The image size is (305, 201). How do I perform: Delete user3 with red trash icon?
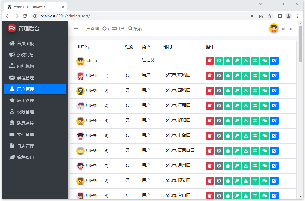click(210, 106)
